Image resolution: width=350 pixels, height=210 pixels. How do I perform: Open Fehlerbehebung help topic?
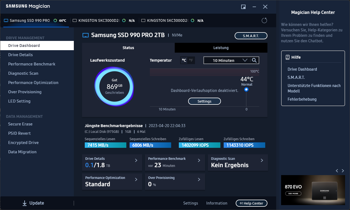302,99
